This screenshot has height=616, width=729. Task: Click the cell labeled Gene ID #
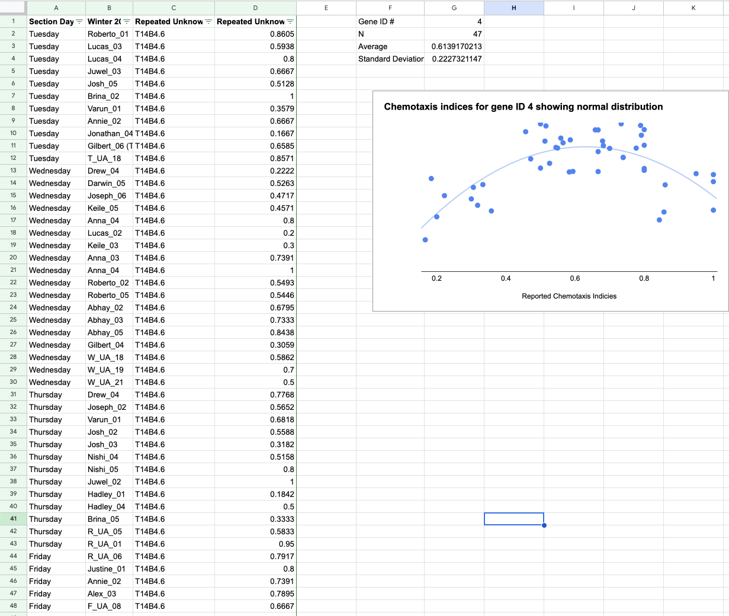[390, 21]
